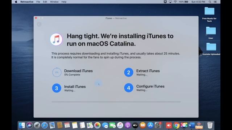232x130 pixels.
Task: Close the Retroactive window red button
Action: click(x=36, y=18)
